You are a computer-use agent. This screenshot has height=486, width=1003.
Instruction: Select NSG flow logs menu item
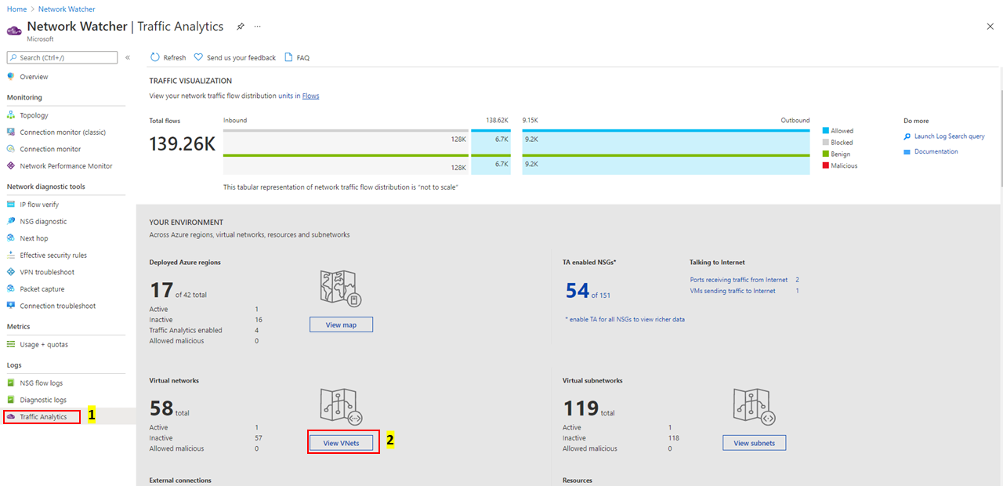click(x=41, y=383)
